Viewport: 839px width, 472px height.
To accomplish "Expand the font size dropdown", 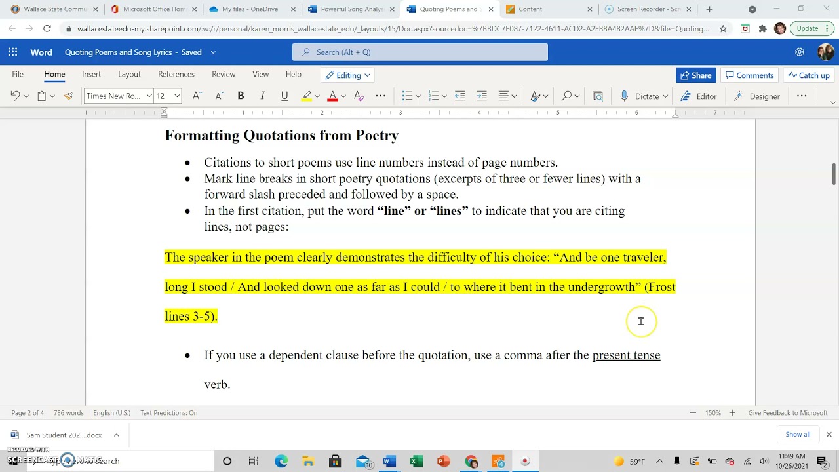I will (177, 96).
